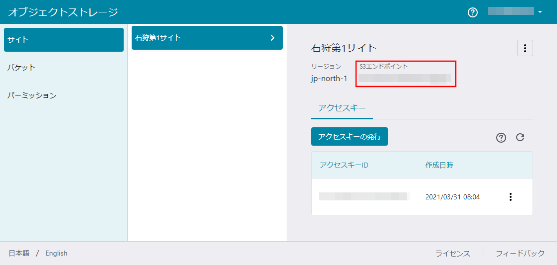The image size is (557, 265).
Task: Click the help icon beside the refresh icon
Action: click(501, 138)
